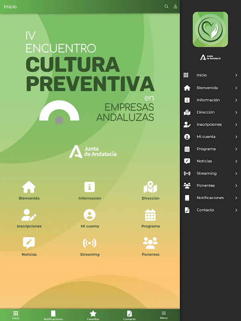
Task: Switch to Inicio tab in bottom bar
Action: [x=16, y=315]
